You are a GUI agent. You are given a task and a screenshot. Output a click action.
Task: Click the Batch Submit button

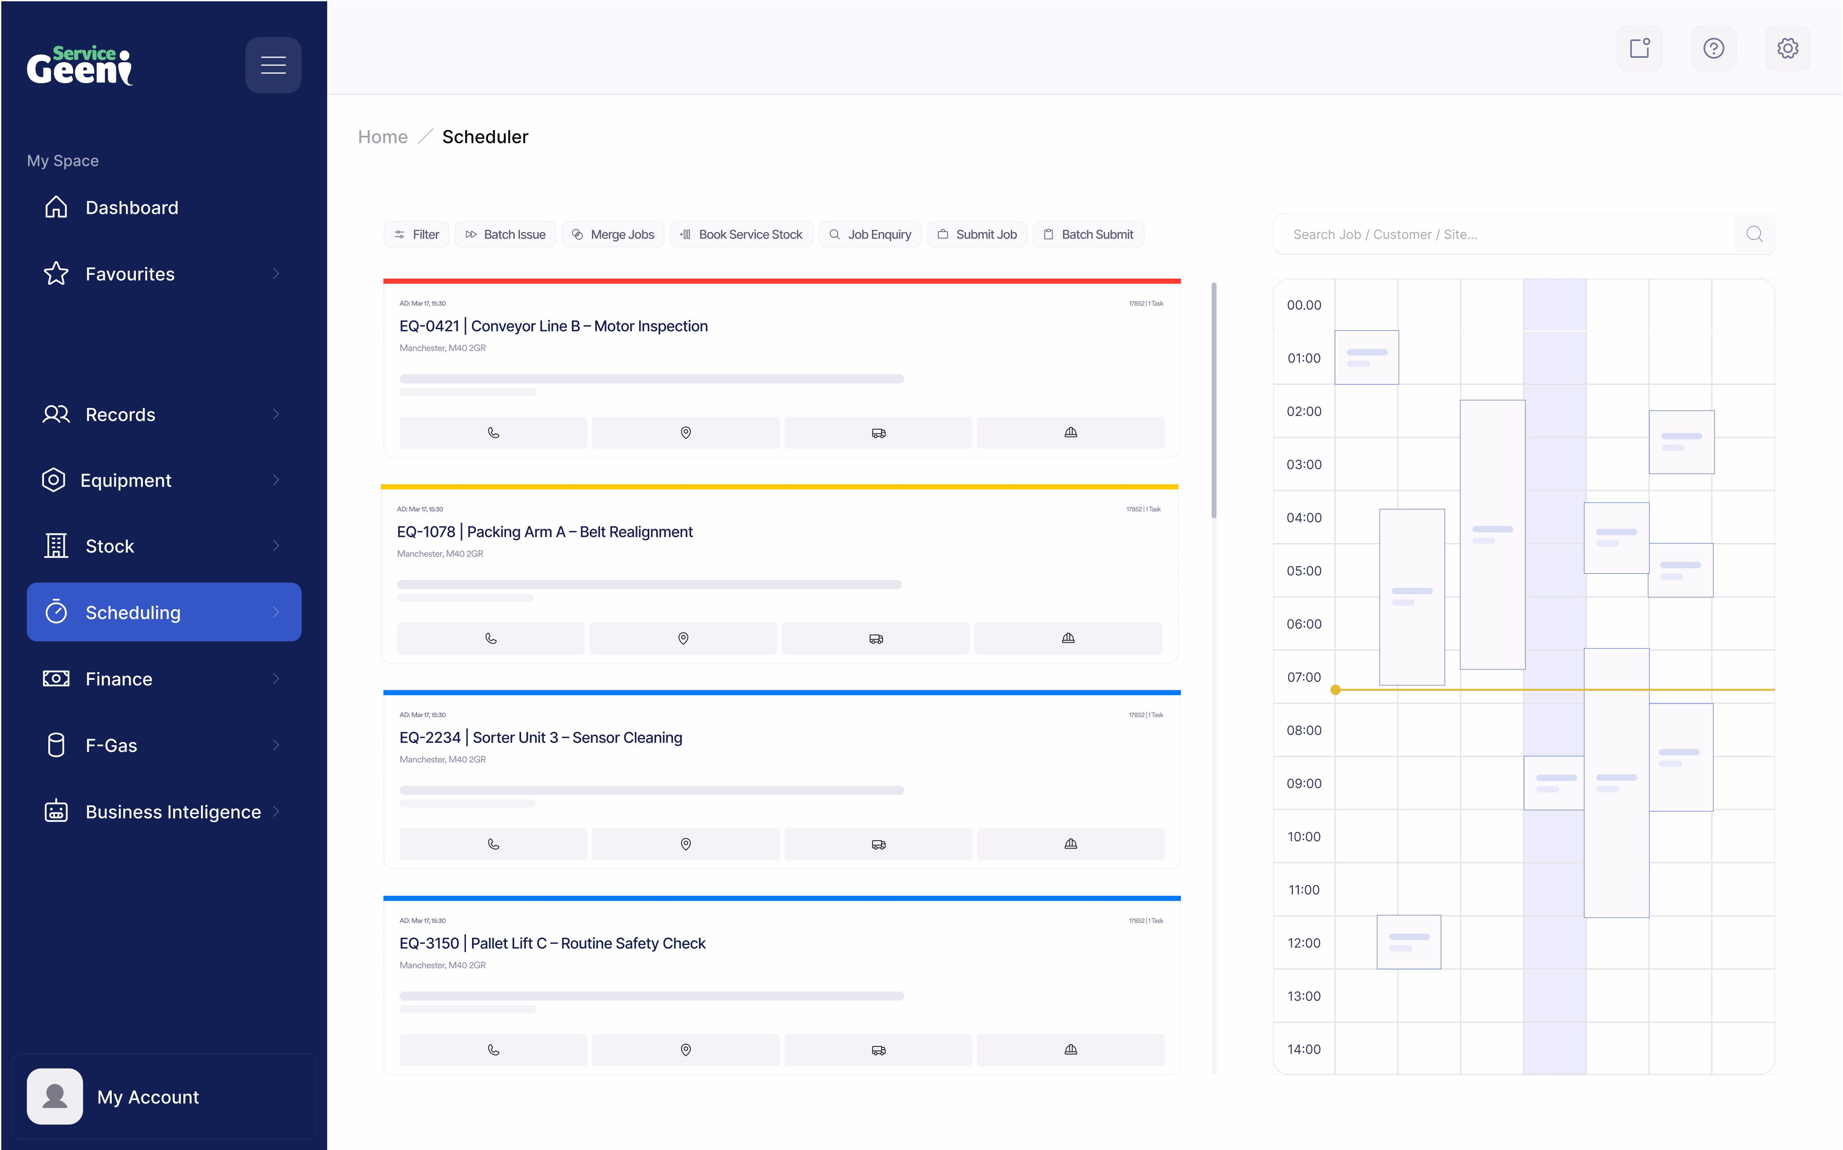[x=1088, y=234]
